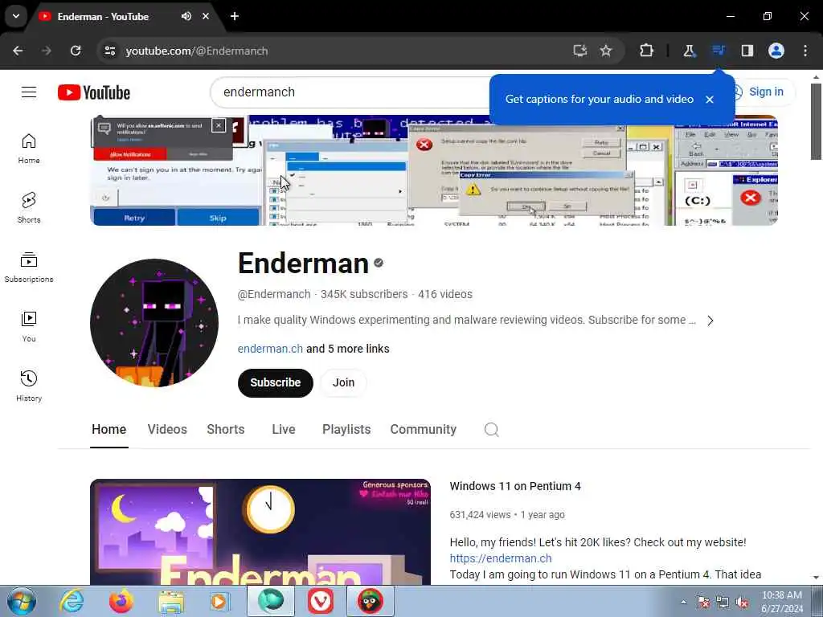Open History in the sidebar
This screenshot has width=823, height=617.
[x=29, y=386]
